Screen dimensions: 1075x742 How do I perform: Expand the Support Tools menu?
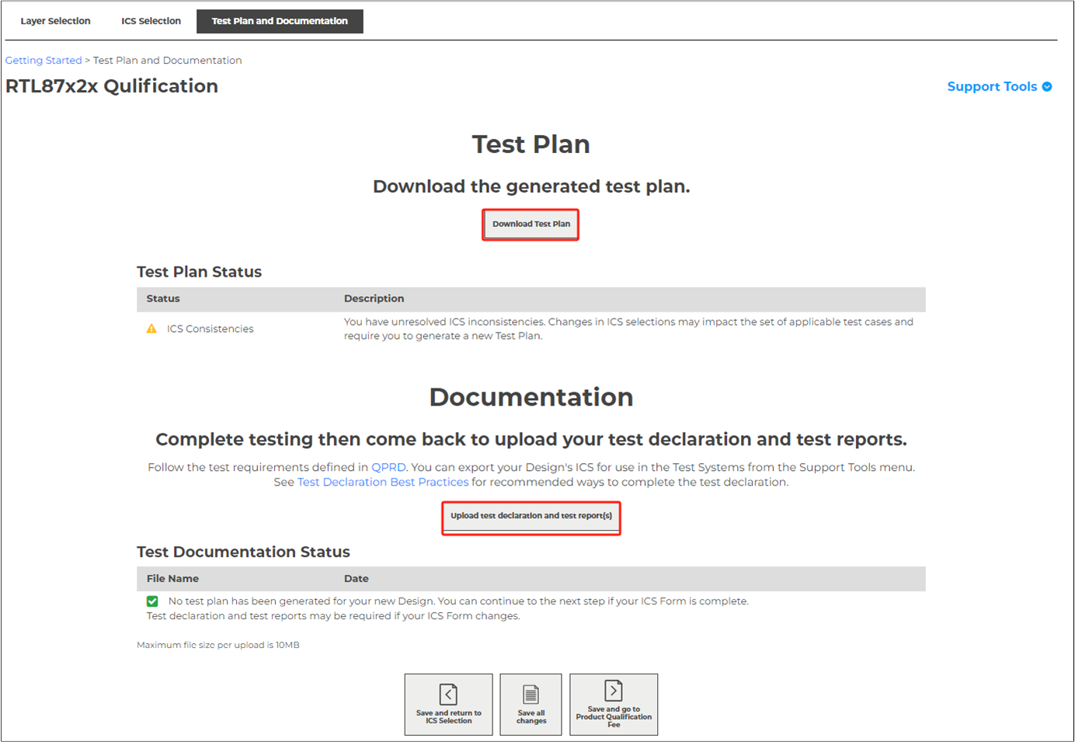pyautogui.click(x=999, y=86)
